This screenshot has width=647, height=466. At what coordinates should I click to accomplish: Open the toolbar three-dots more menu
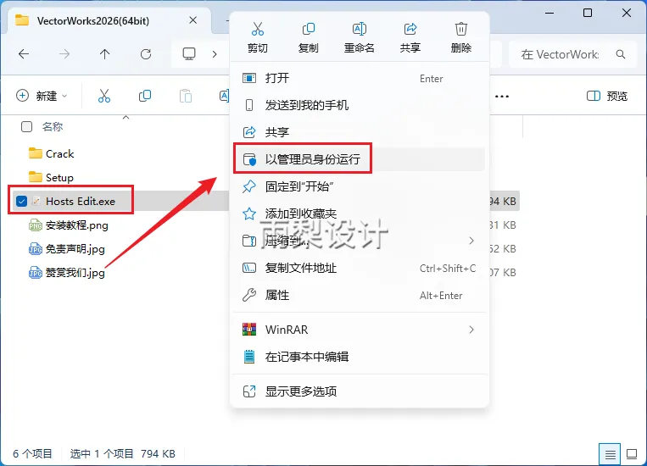502,97
